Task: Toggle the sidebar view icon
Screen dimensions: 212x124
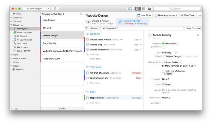Action: 130,9
